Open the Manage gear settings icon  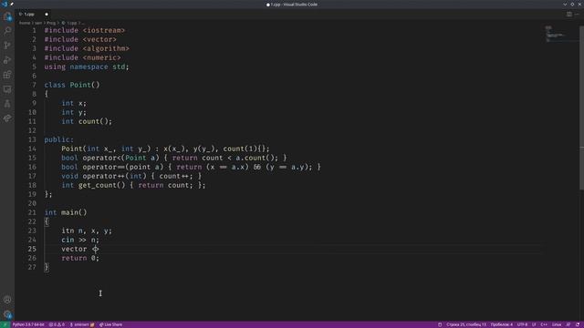pyautogui.click(x=7, y=314)
